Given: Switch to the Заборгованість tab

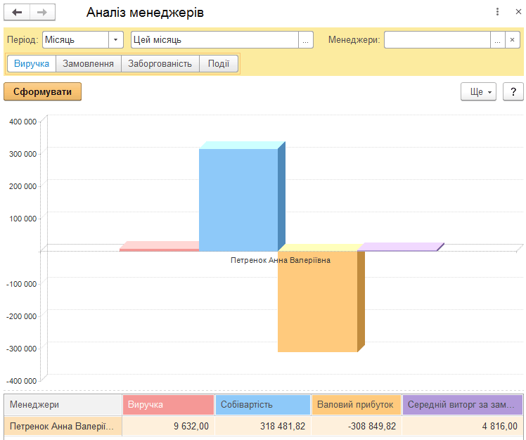Looking at the screenshot, I should click(x=160, y=64).
